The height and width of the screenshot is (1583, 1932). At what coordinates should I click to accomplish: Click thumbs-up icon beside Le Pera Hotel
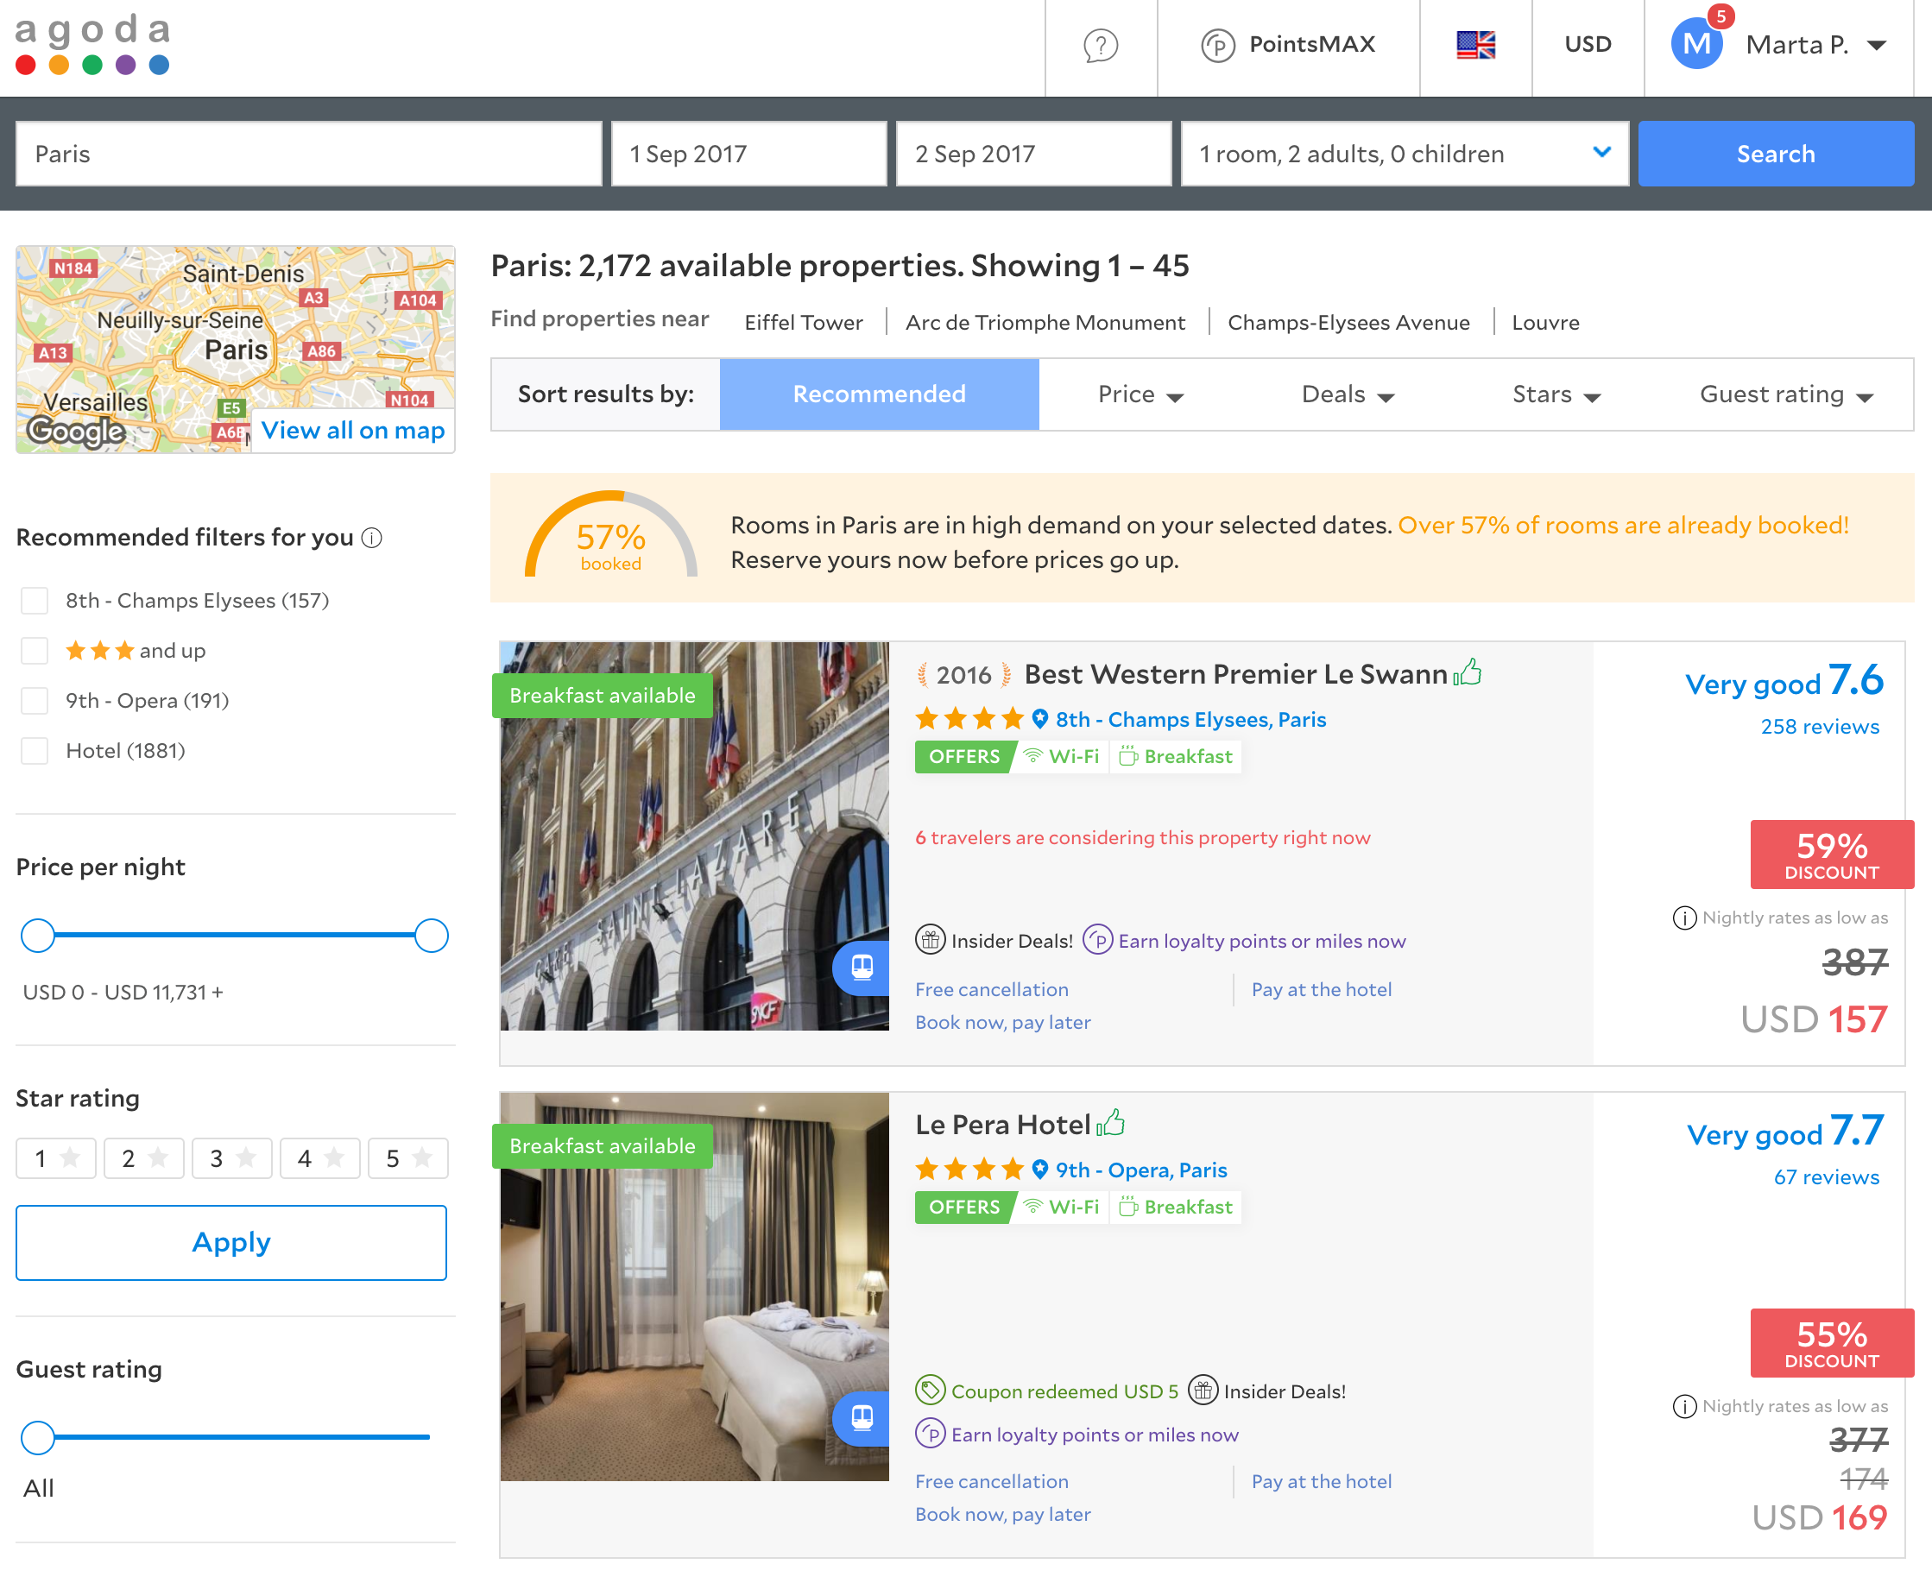[1111, 1124]
